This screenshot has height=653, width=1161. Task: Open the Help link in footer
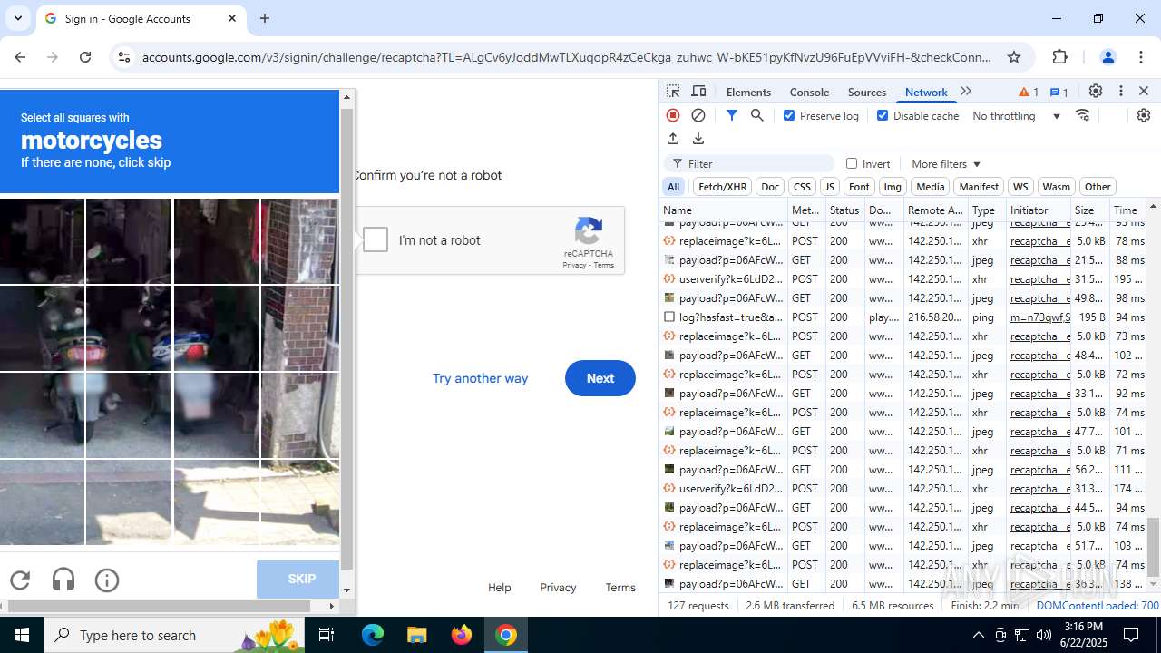click(x=500, y=588)
